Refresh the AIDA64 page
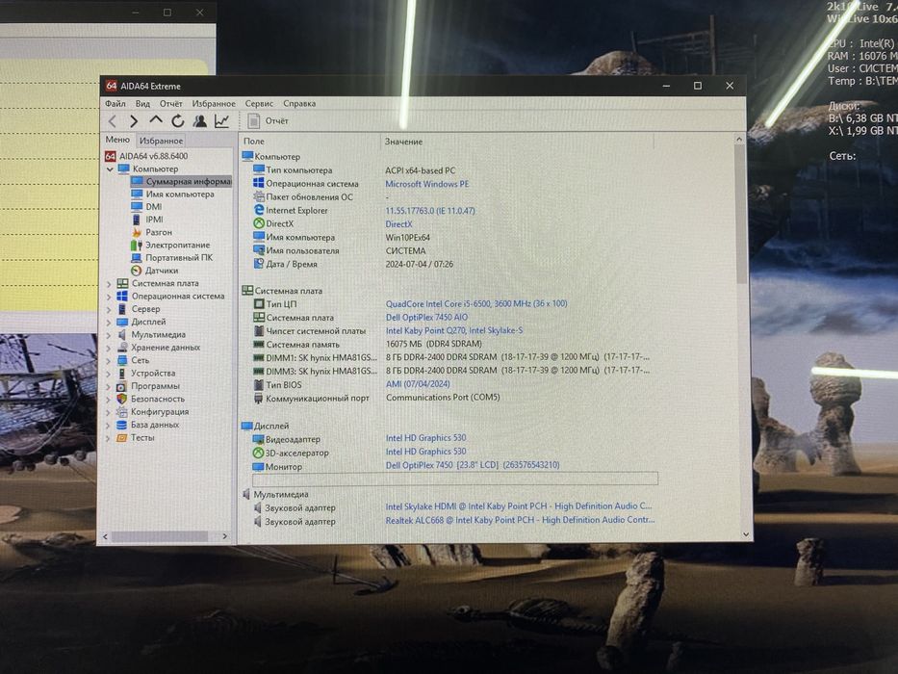The image size is (898, 674). (x=177, y=121)
